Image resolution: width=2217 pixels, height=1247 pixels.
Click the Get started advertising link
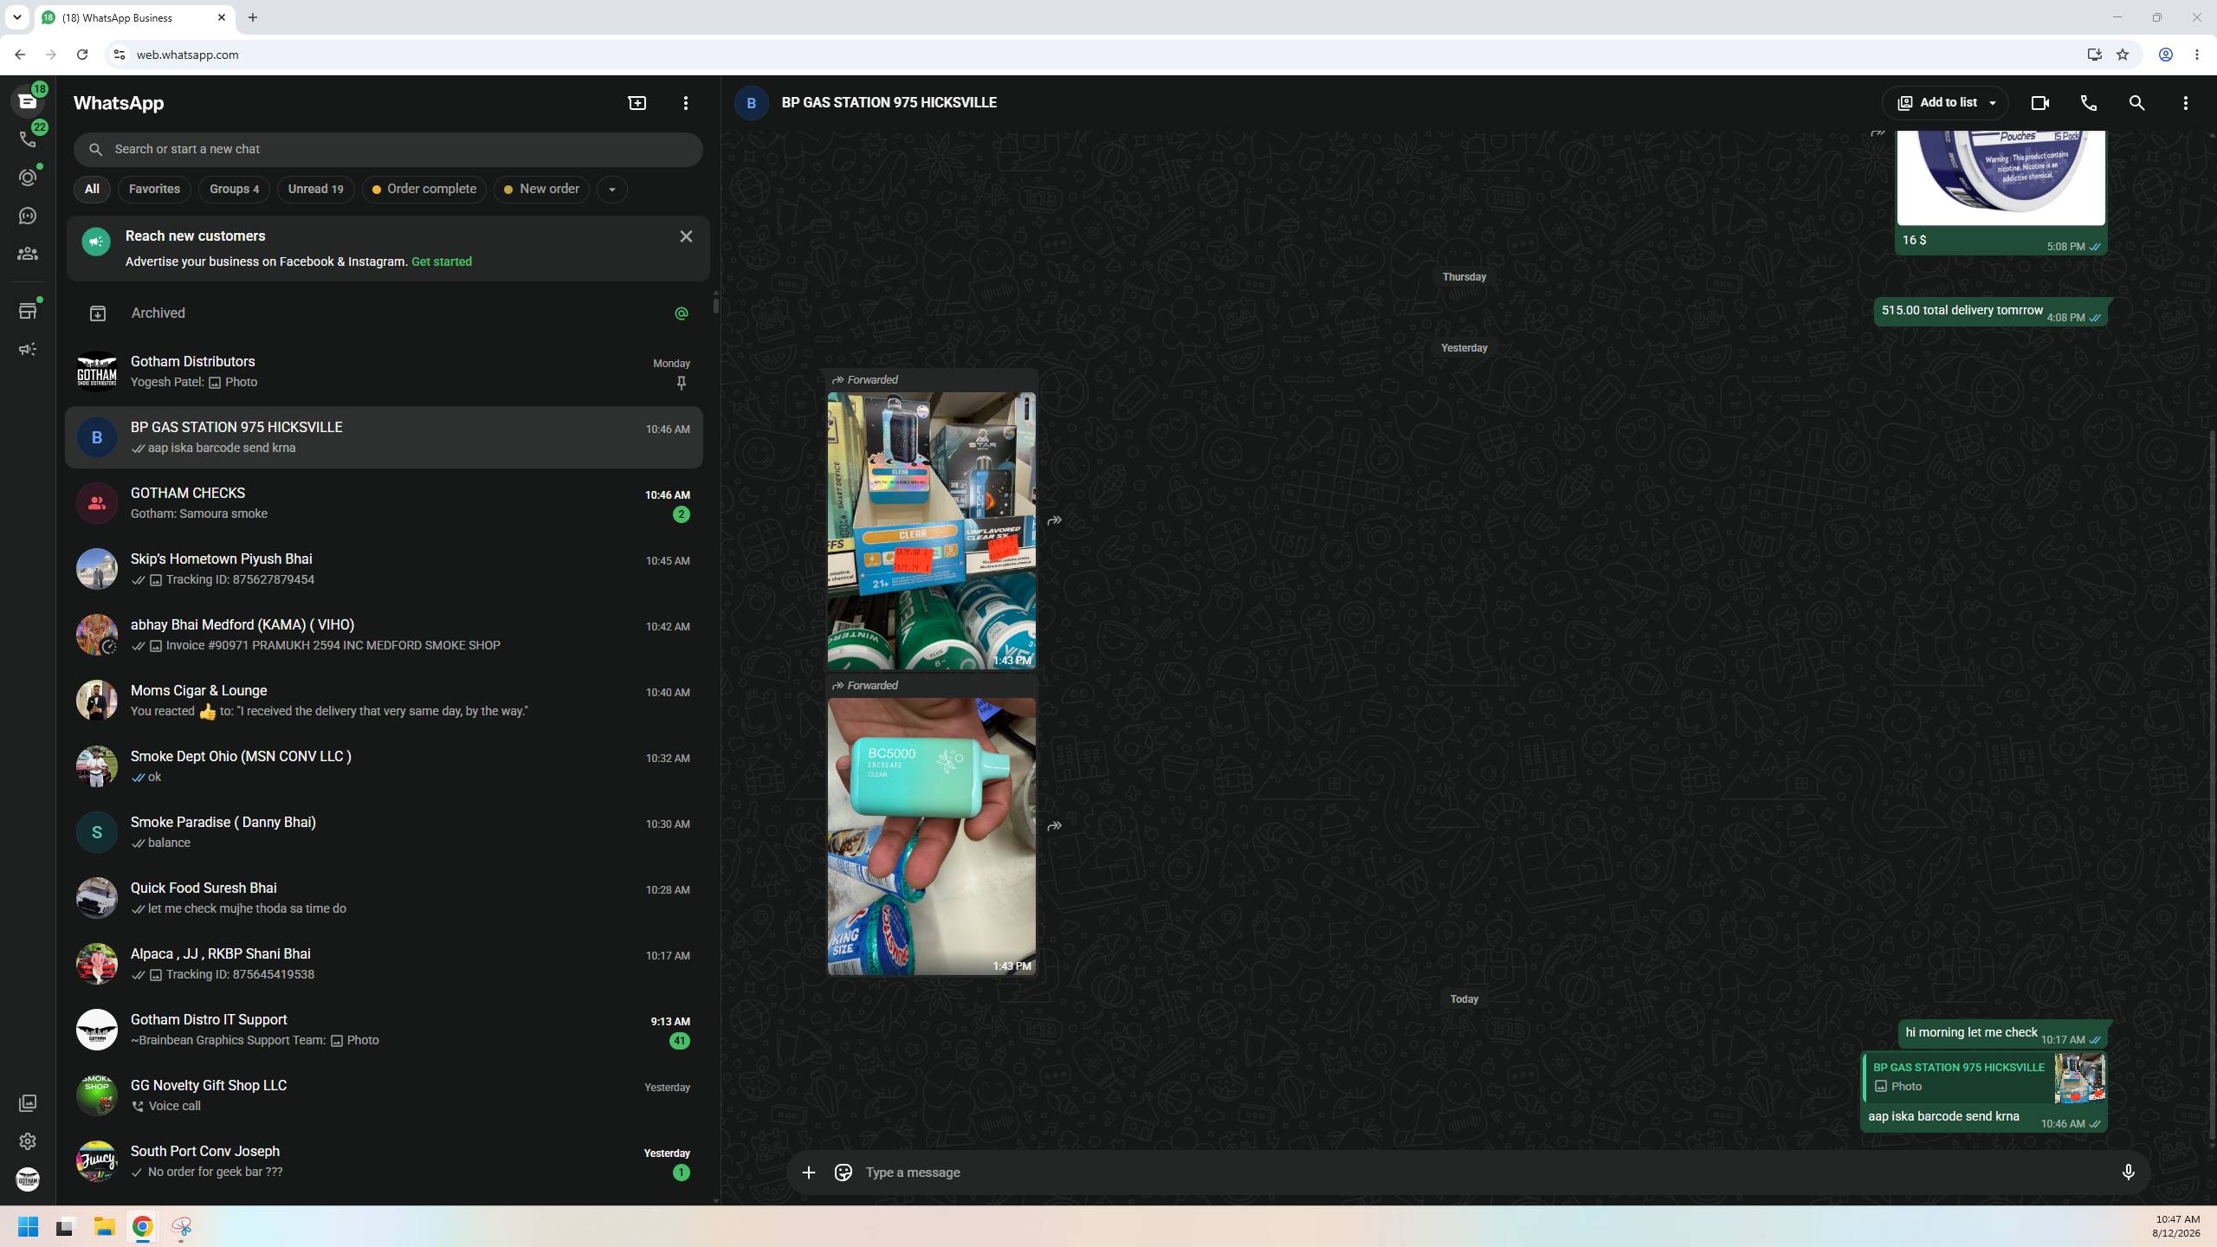442,262
